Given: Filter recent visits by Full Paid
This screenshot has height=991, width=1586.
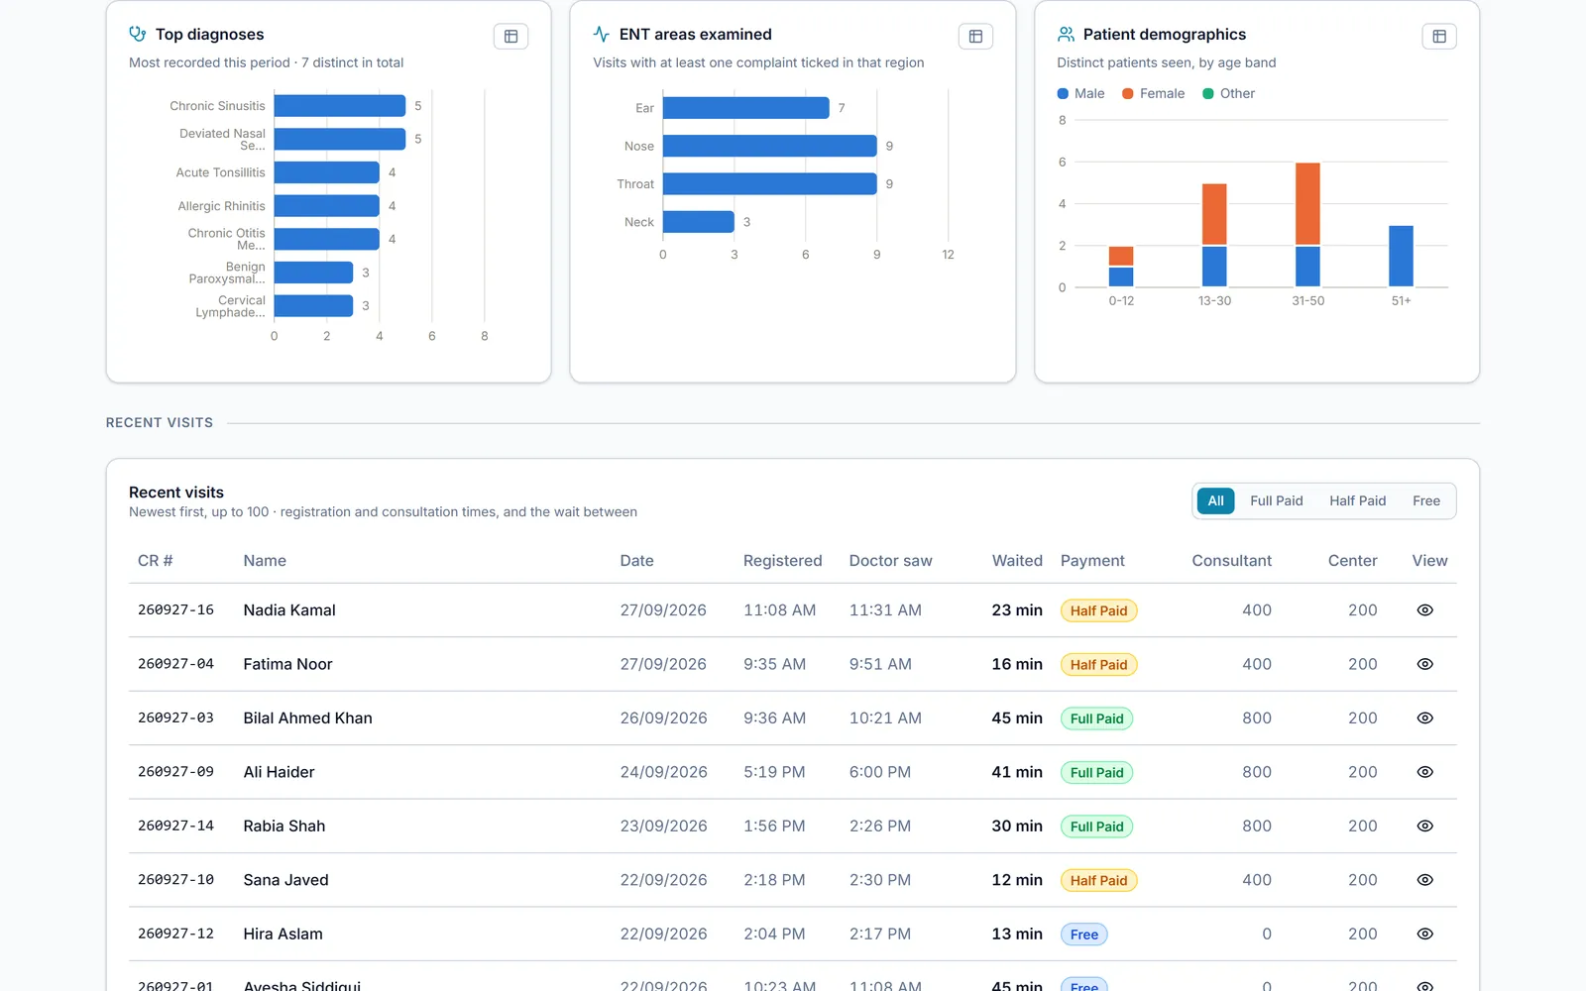Looking at the screenshot, I should 1276,500.
